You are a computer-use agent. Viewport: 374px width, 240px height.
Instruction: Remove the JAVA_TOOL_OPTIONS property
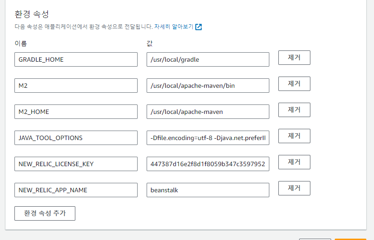click(294, 136)
